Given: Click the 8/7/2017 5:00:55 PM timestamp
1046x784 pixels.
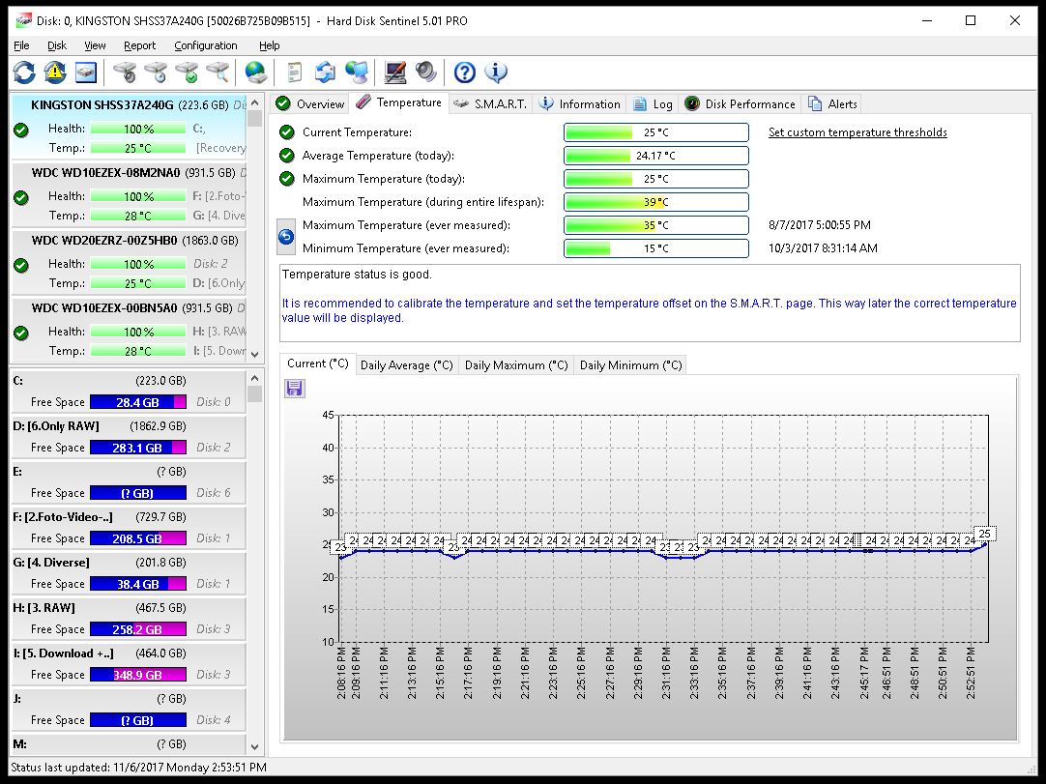Looking at the screenshot, I should click(819, 225).
